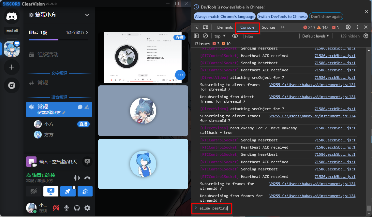Image resolution: width=372 pixels, height=217 pixels.
Task: Toggle live expression eye icon
Action: click(x=235, y=36)
